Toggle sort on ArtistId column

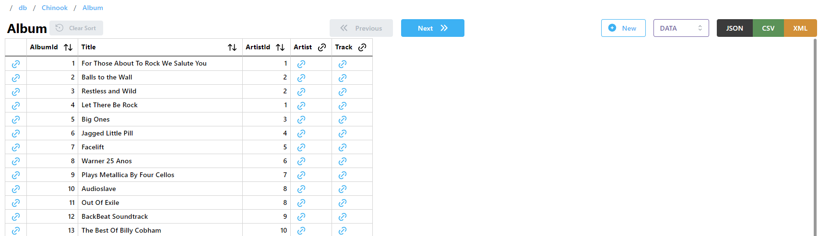(x=280, y=47)
